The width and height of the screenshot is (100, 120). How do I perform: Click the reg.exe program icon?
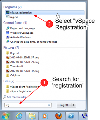tap(7, 17)
